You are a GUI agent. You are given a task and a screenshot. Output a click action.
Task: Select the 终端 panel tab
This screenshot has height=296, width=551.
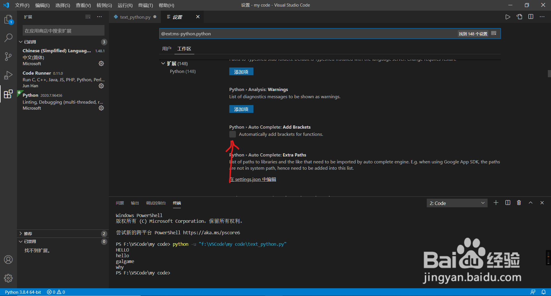coord(177,203)
